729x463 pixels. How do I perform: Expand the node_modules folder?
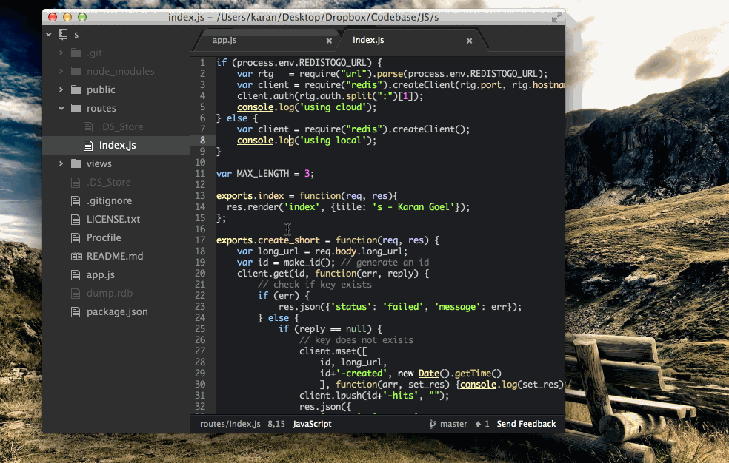tap(61, 72)
